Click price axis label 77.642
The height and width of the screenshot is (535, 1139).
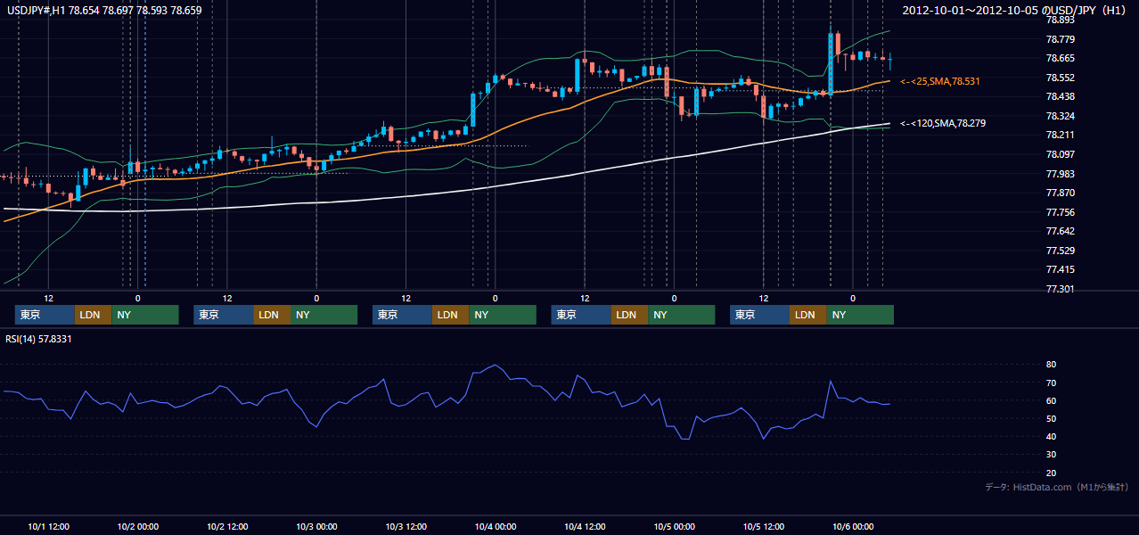click(x=1060, y=231)
